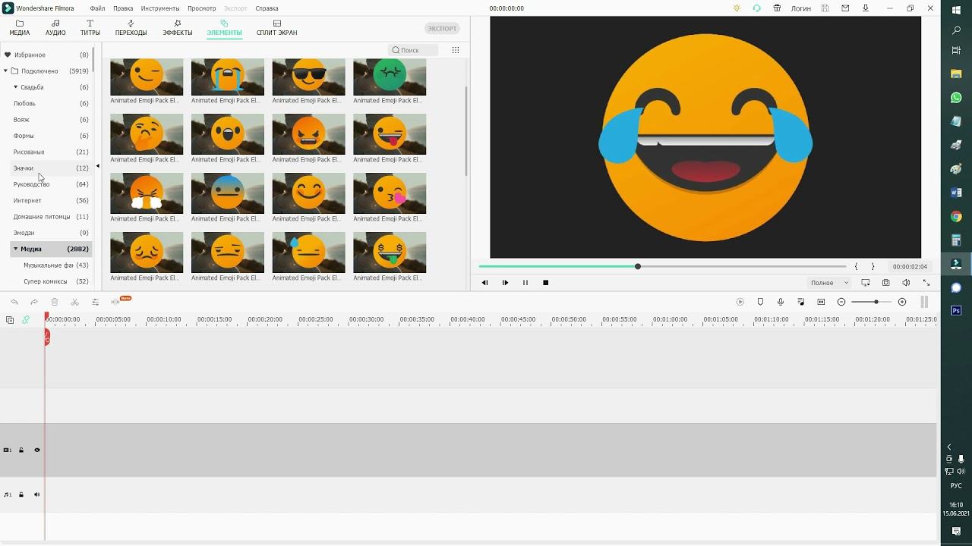Open the gift store icon in title bar
Viewport: 972px width, 546px height.
click(777, 8)
